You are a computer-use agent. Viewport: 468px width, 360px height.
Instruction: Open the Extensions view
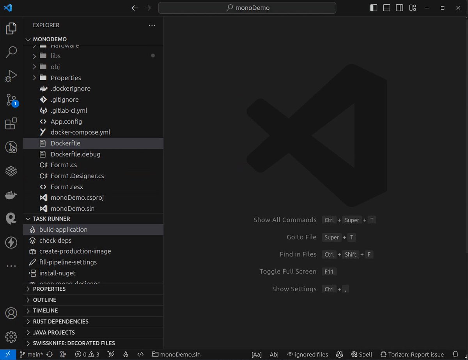coord(11,124)
